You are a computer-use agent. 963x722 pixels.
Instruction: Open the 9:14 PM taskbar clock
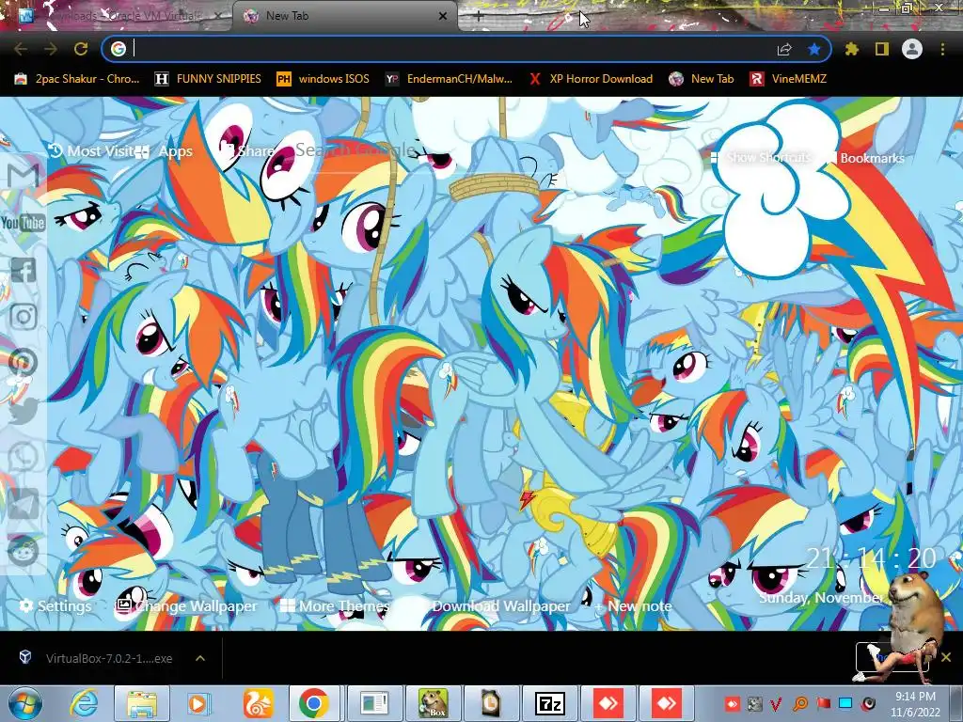click(x=915, y=703)
